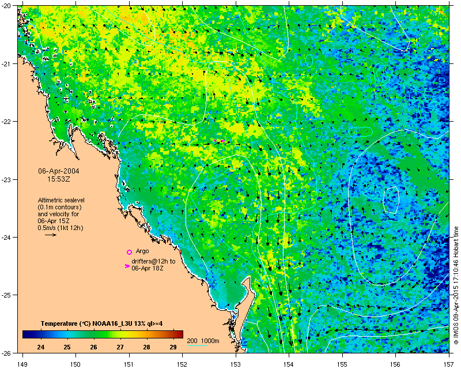
Task: Click the magenta Argo circle legend symbol
Action: coord(129,252)
